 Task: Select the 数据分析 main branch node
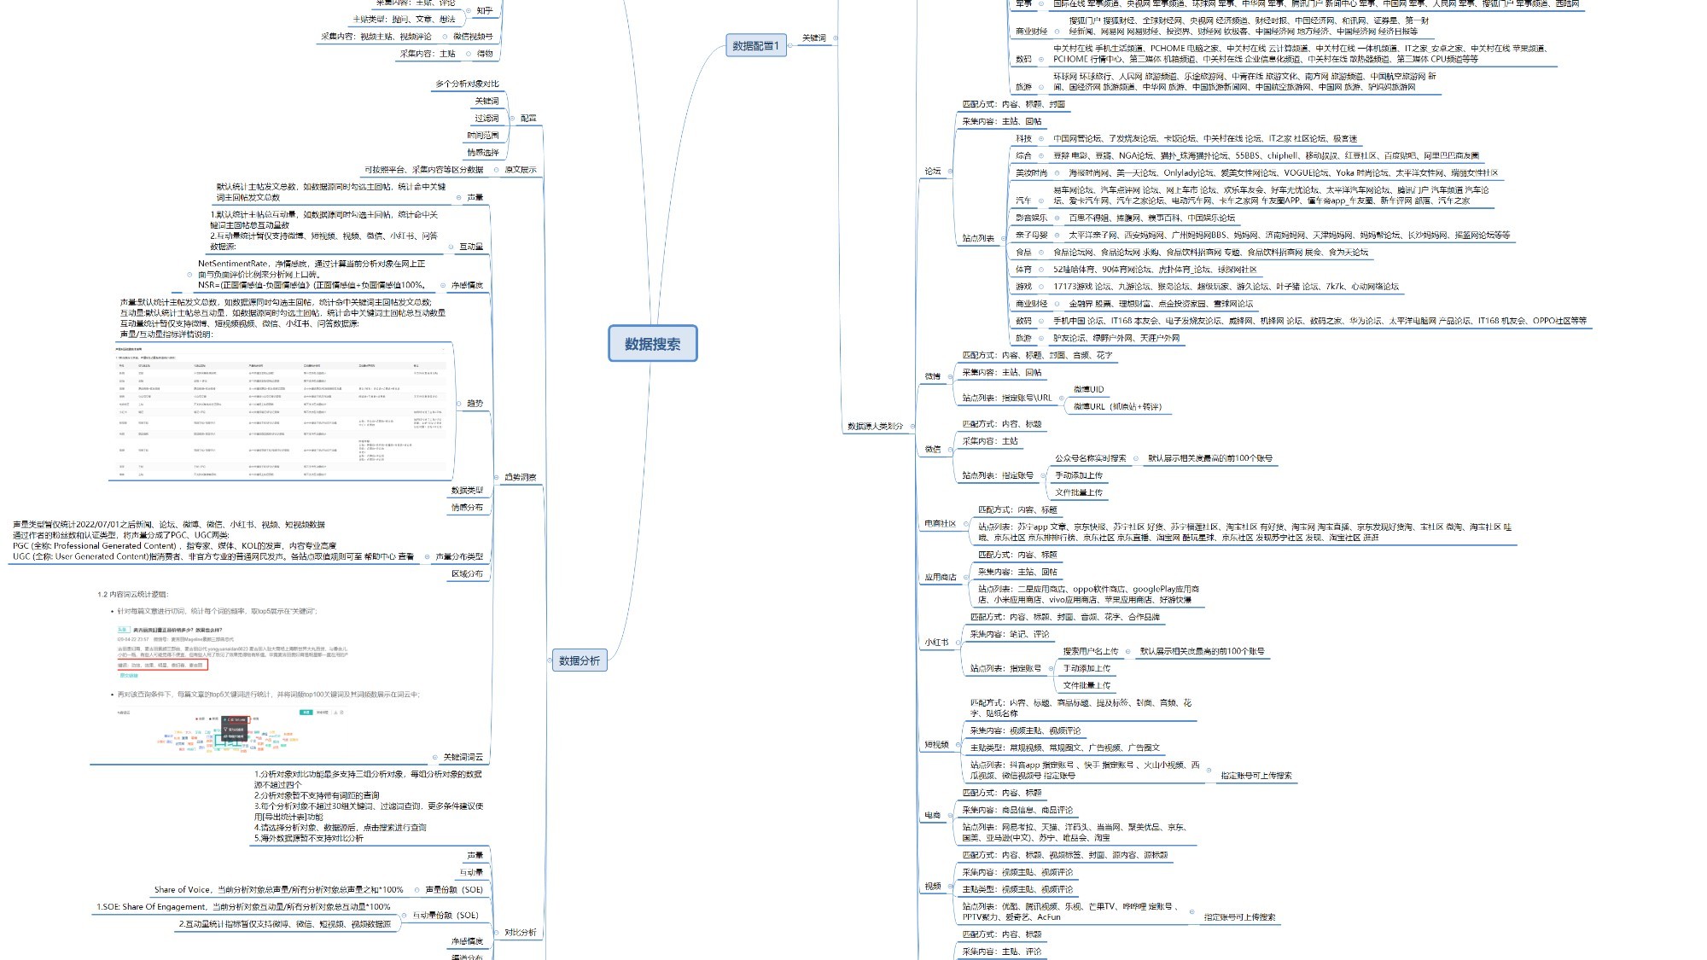point(580,660)
